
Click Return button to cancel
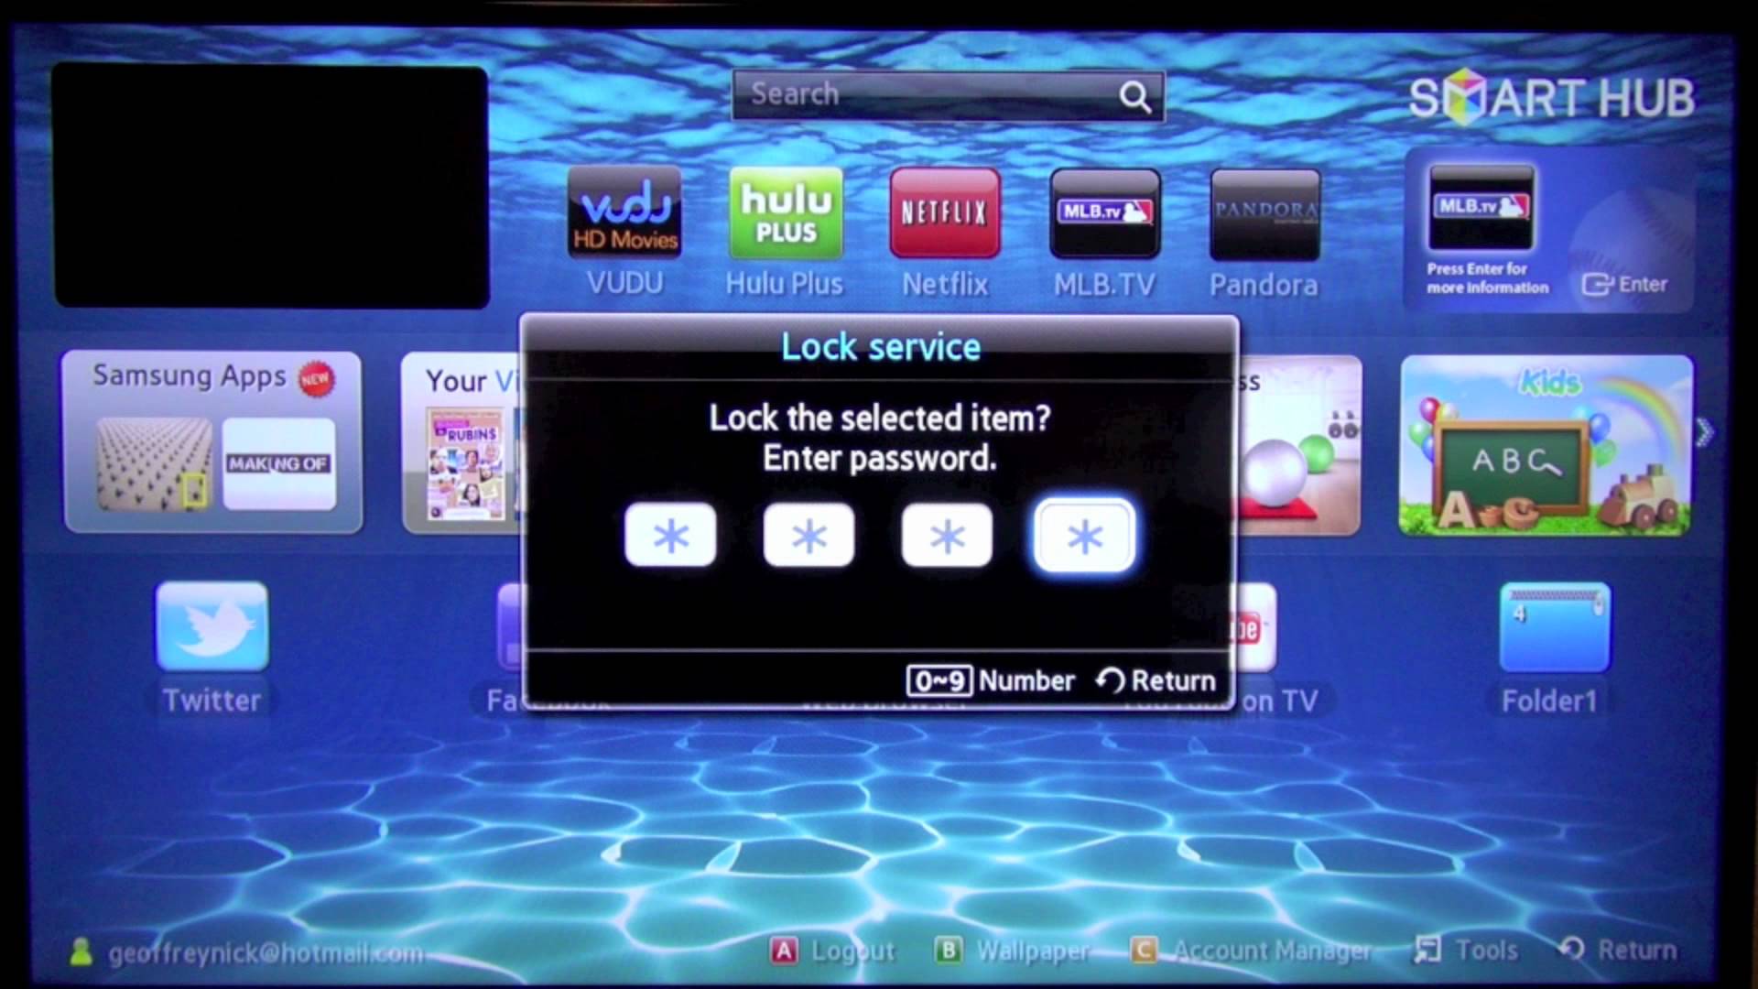pyautogui.click(x=1155, y=679)
